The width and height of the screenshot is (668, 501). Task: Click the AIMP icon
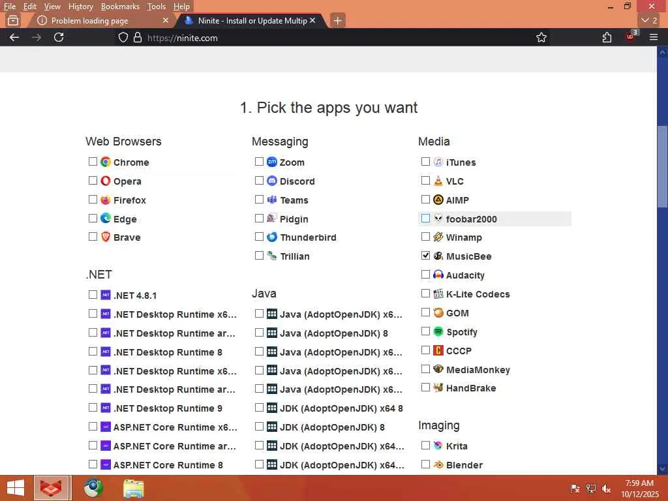(x=438, y=200)
